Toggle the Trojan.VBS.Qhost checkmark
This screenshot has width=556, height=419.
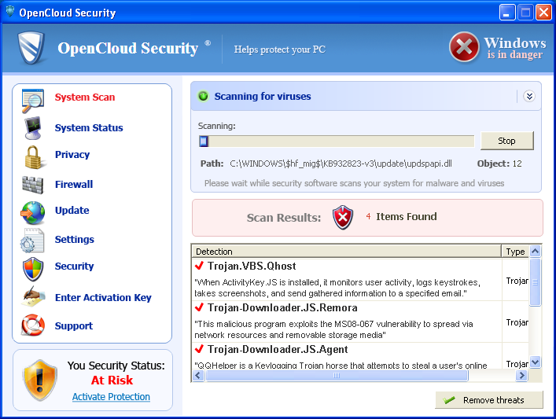(x=199, y=266)
